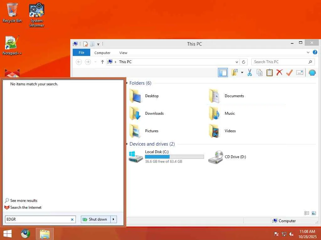
Task: Click Computer in the status bar
Action: coord(284,221)
